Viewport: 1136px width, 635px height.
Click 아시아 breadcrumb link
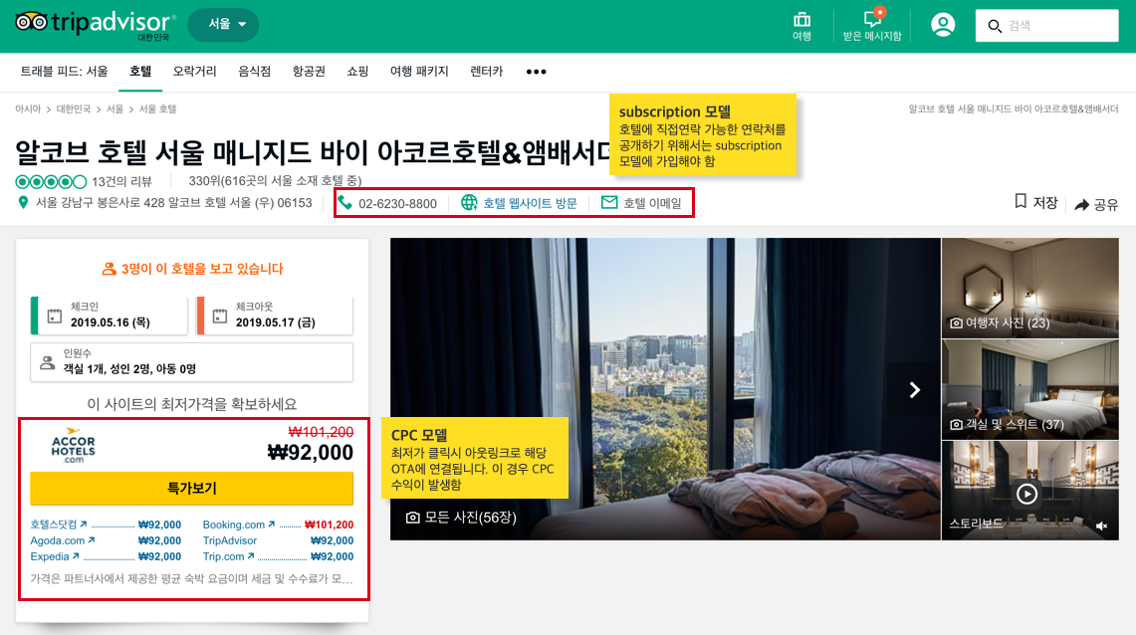(x=28, y=109)
